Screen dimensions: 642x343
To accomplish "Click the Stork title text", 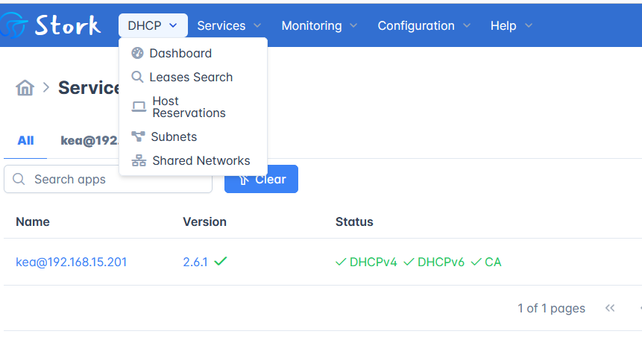I will tap(68, 25).
